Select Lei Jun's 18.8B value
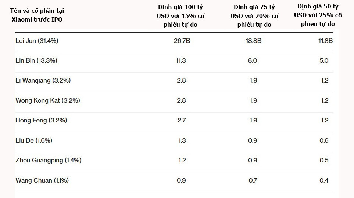 [253, 41]
